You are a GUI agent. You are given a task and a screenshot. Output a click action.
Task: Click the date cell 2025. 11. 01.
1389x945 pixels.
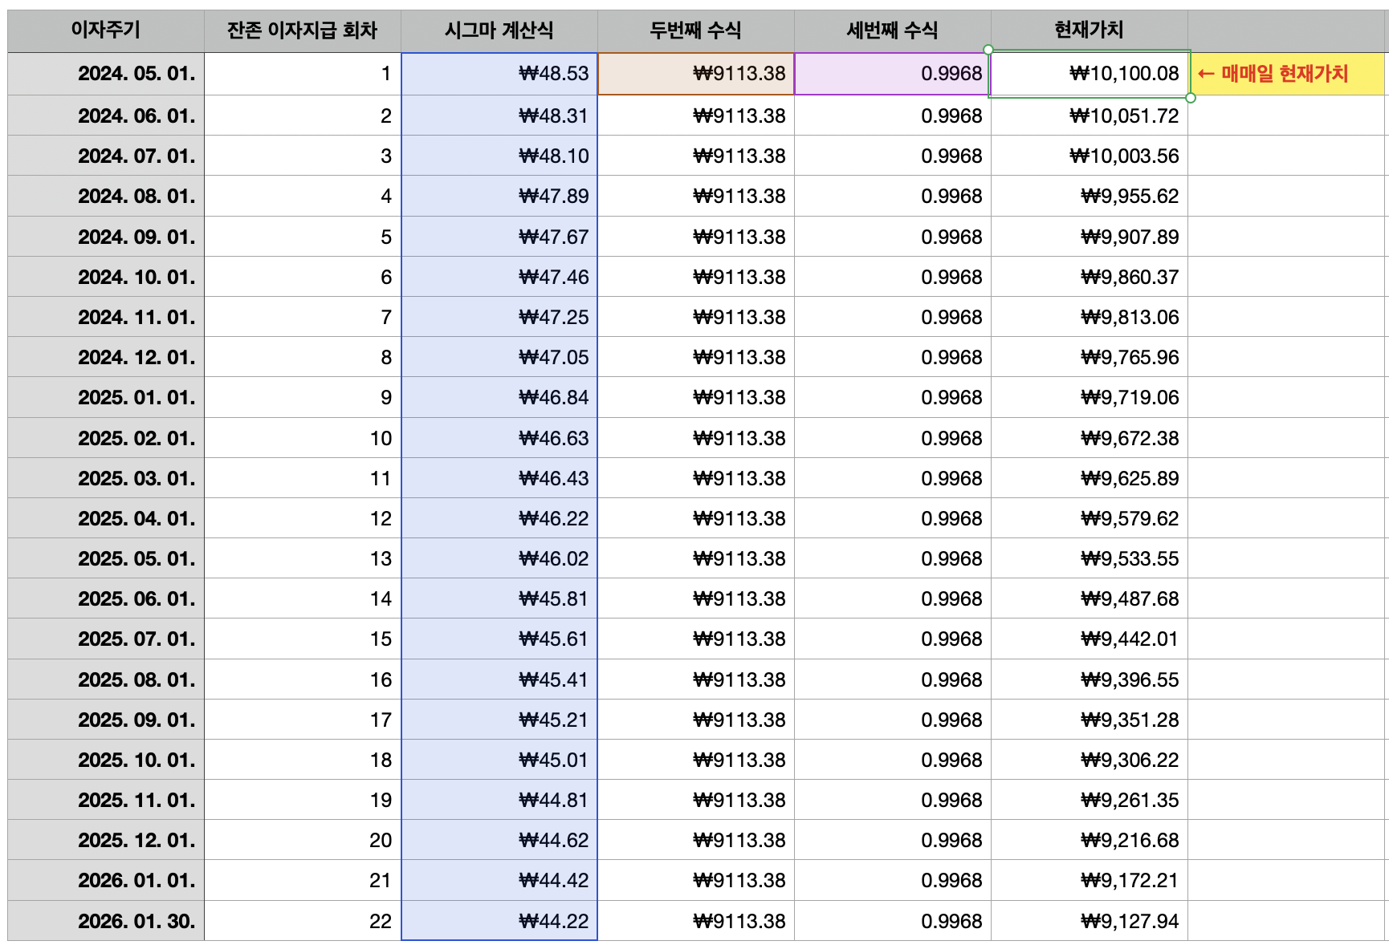pos(106,800)
